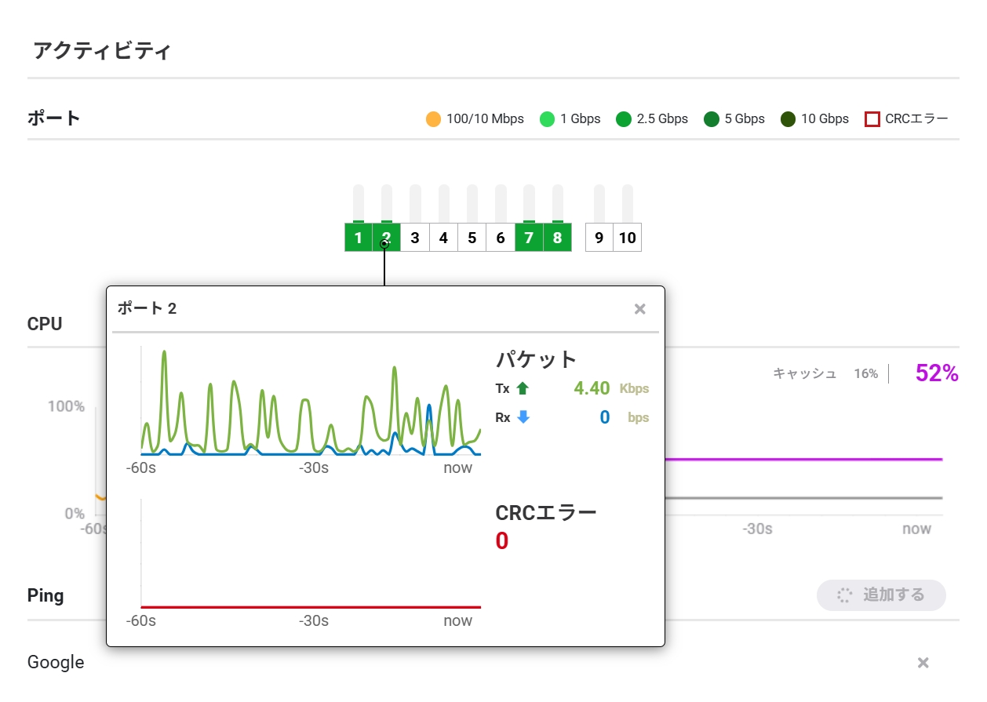Screen dimensions: 987x702
Task: Open port 6 details
Action: (501, 238)
